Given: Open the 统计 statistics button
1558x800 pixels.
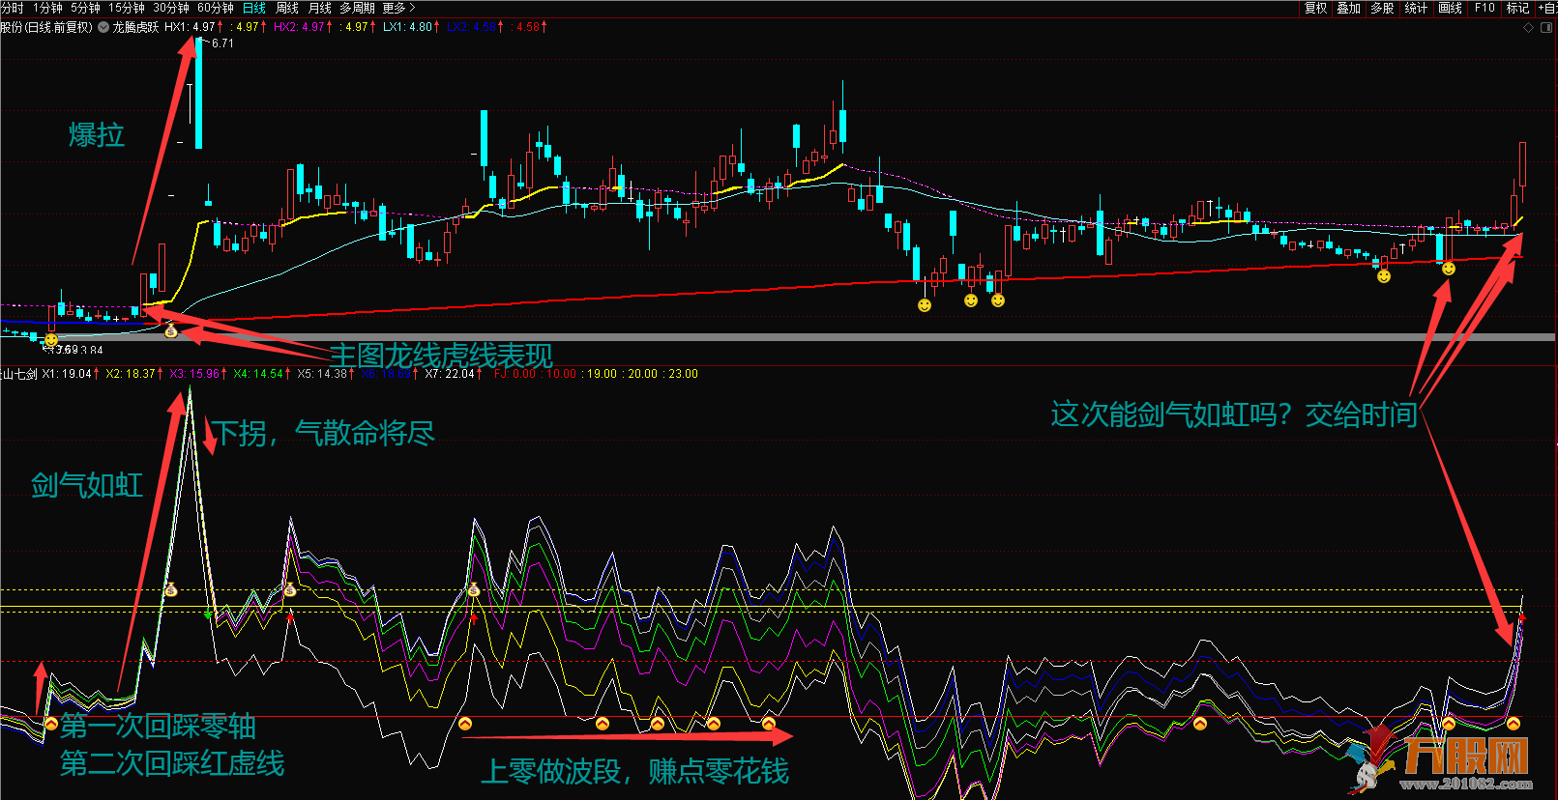Looking at the screenshot, I should (x=1416, y=8).
